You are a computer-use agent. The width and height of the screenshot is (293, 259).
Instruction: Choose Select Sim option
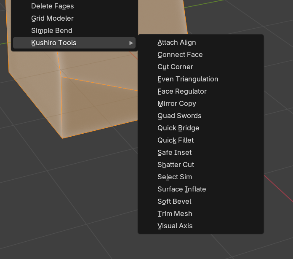point(201,177)
